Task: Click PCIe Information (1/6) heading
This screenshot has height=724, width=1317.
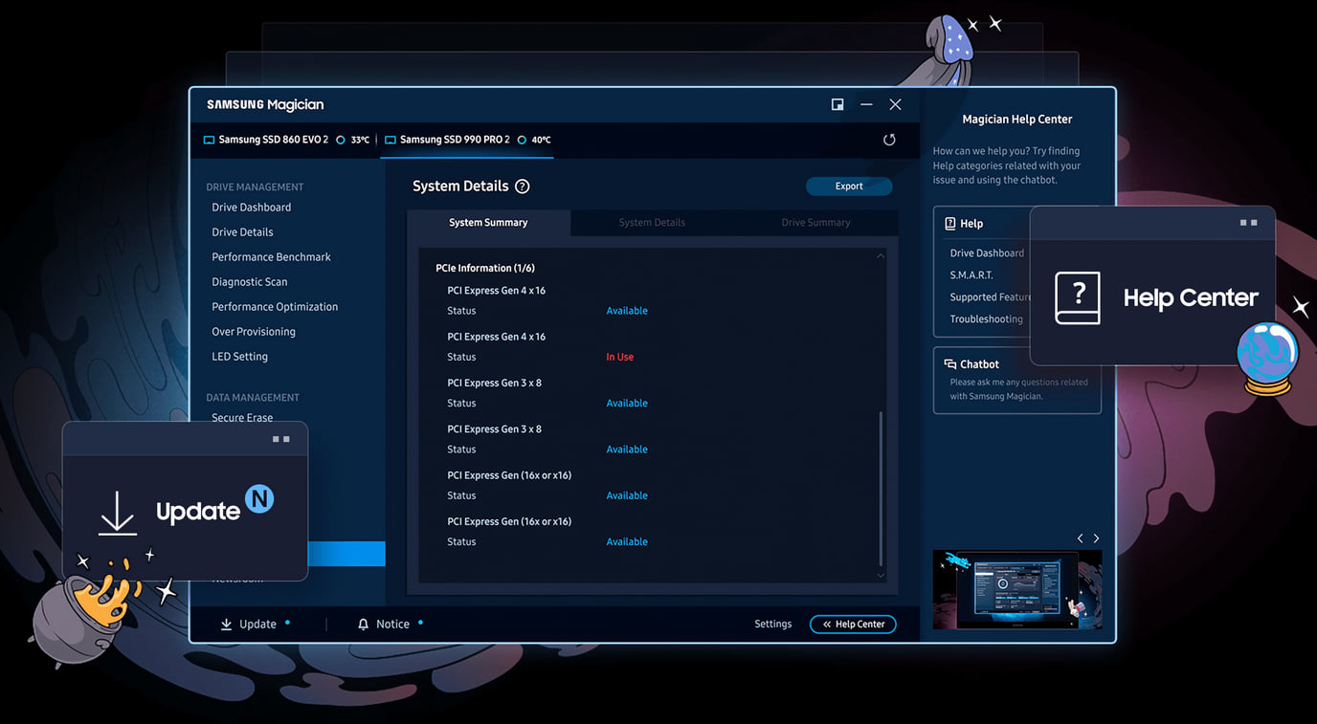Action: pos(484,269)
